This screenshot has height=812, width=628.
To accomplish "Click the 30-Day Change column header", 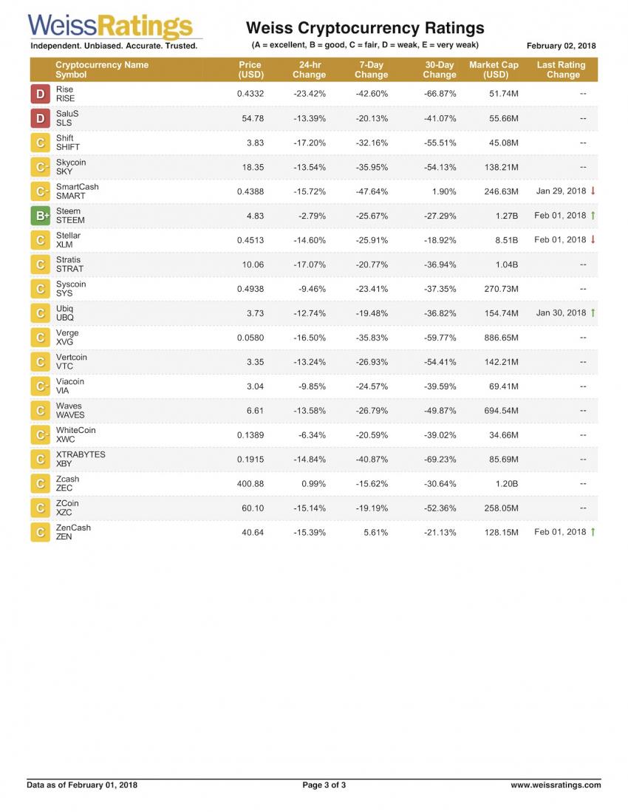I will tap(440, 69).
